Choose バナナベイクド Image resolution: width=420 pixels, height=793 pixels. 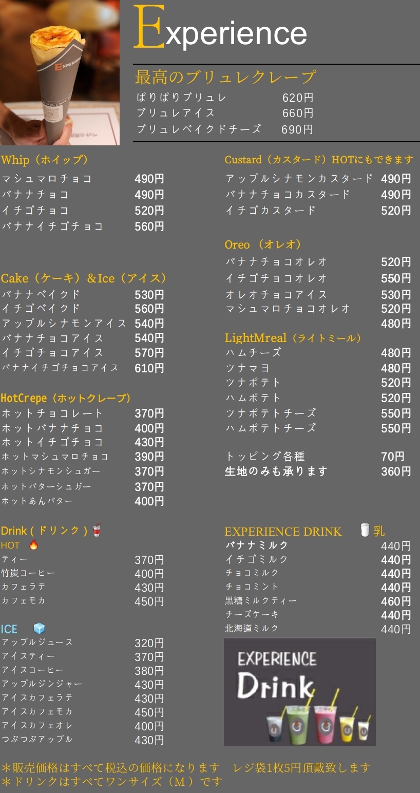coord(41,294)
